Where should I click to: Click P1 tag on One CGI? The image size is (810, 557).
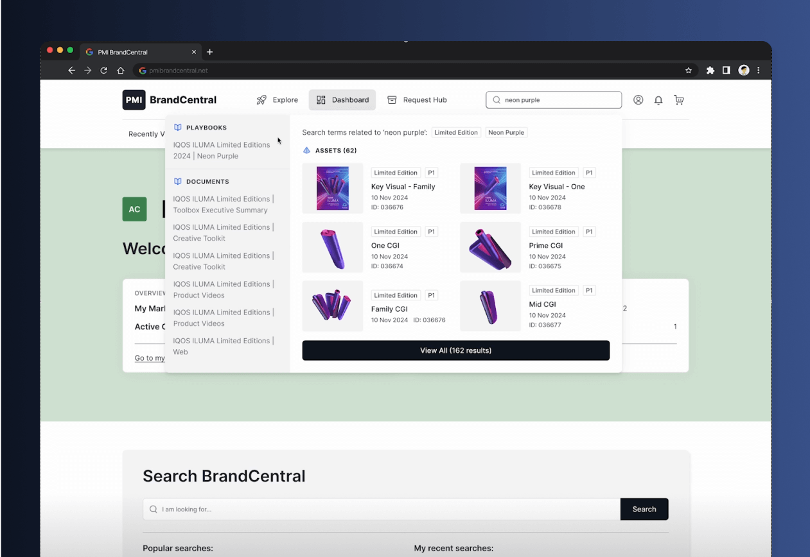click(431, 232)
